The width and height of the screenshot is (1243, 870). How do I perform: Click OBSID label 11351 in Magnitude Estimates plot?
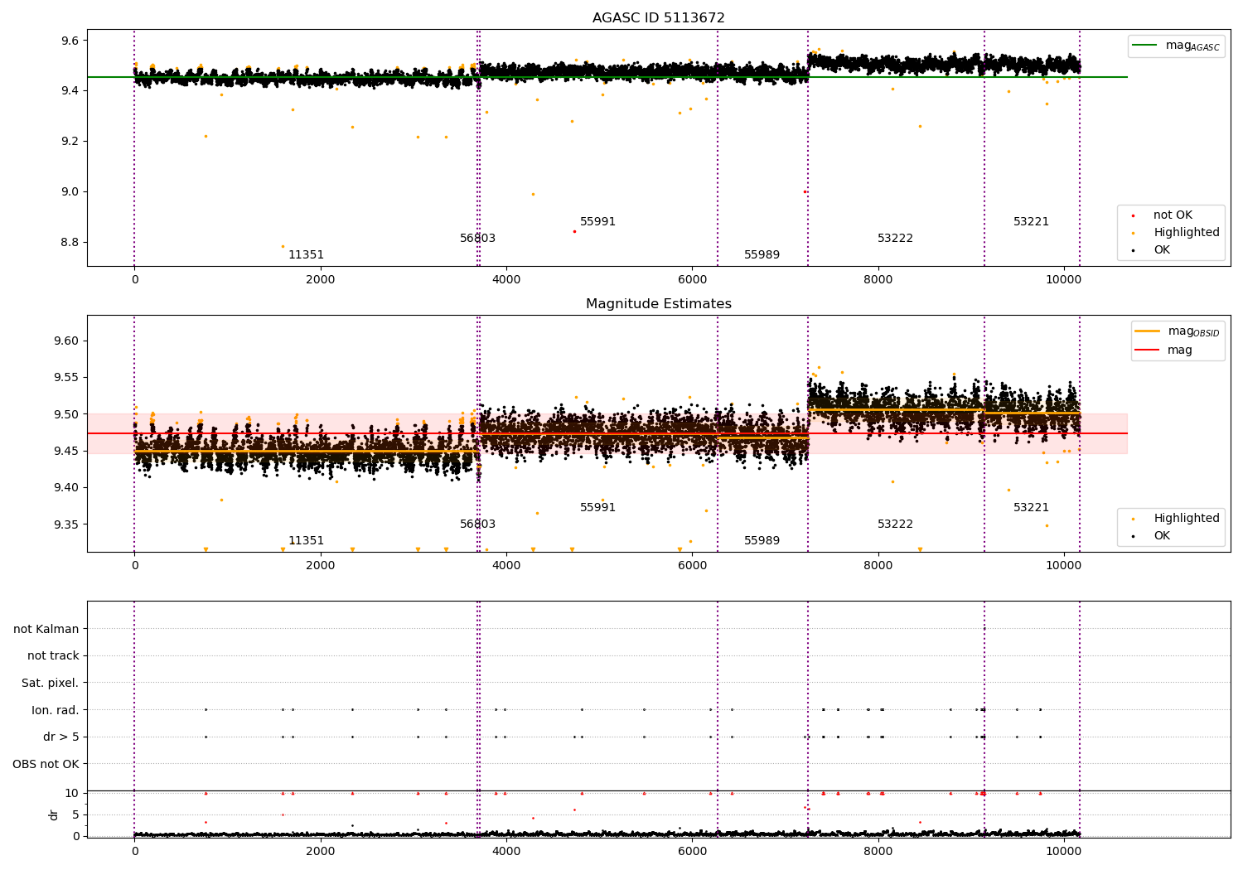(x=306, y=541)
